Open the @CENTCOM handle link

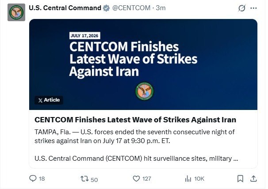(x=131, y=8)
